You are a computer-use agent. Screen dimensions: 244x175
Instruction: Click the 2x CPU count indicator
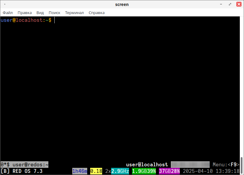(108, 171)
